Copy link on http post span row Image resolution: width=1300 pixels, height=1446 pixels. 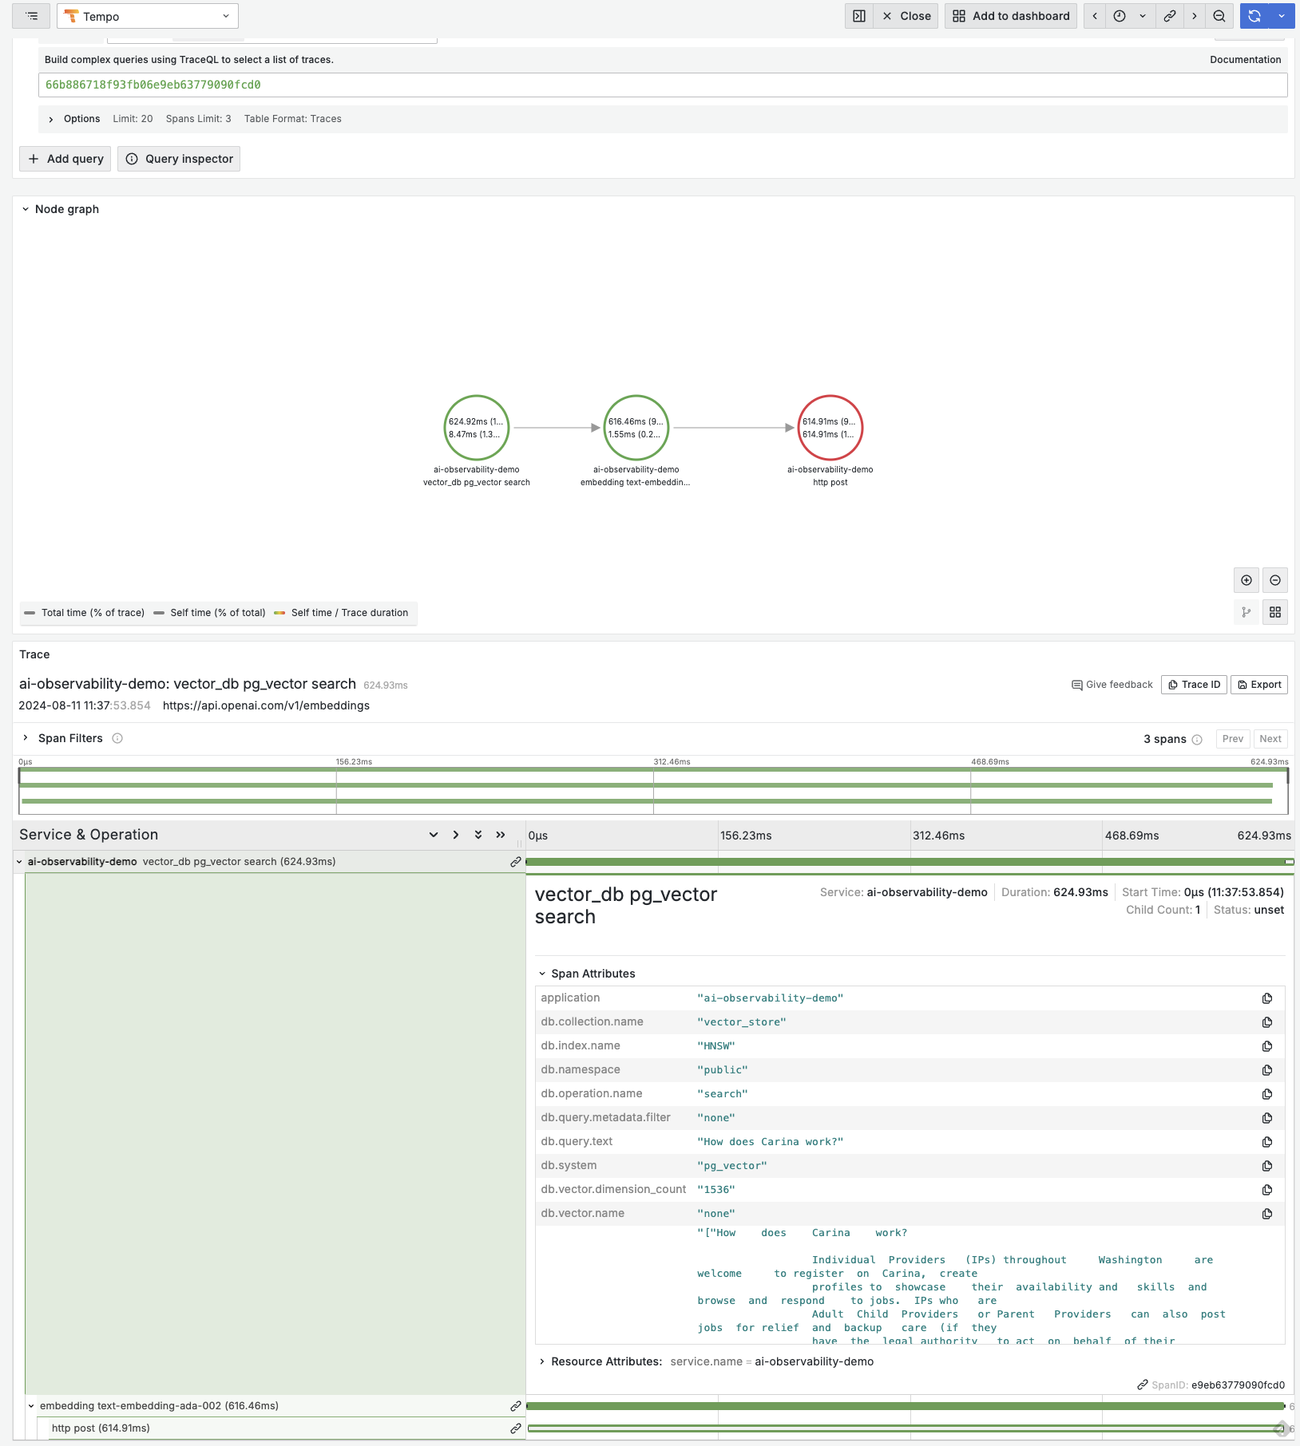516,1428
